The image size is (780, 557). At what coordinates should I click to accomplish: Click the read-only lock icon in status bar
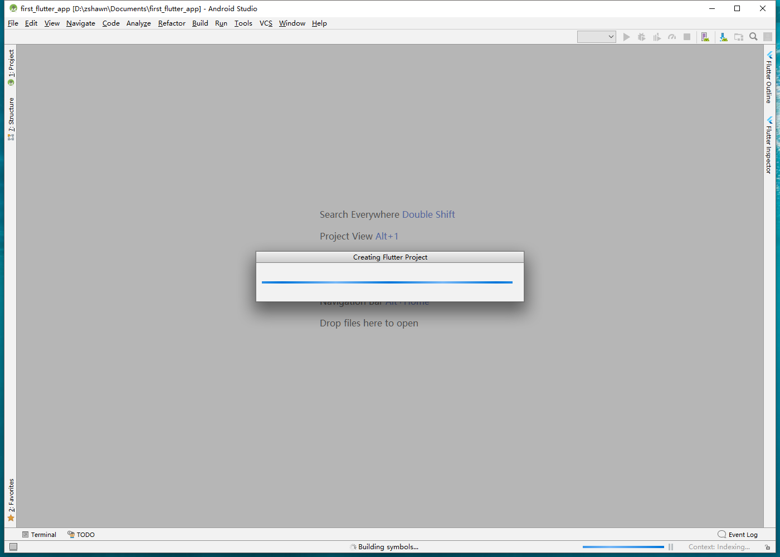click(768, 547)
